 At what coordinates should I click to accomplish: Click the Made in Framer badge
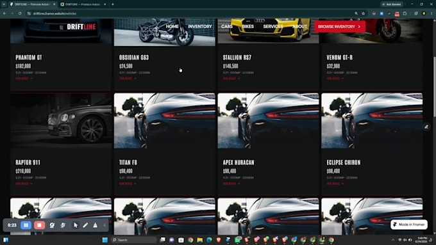(409, 225)
